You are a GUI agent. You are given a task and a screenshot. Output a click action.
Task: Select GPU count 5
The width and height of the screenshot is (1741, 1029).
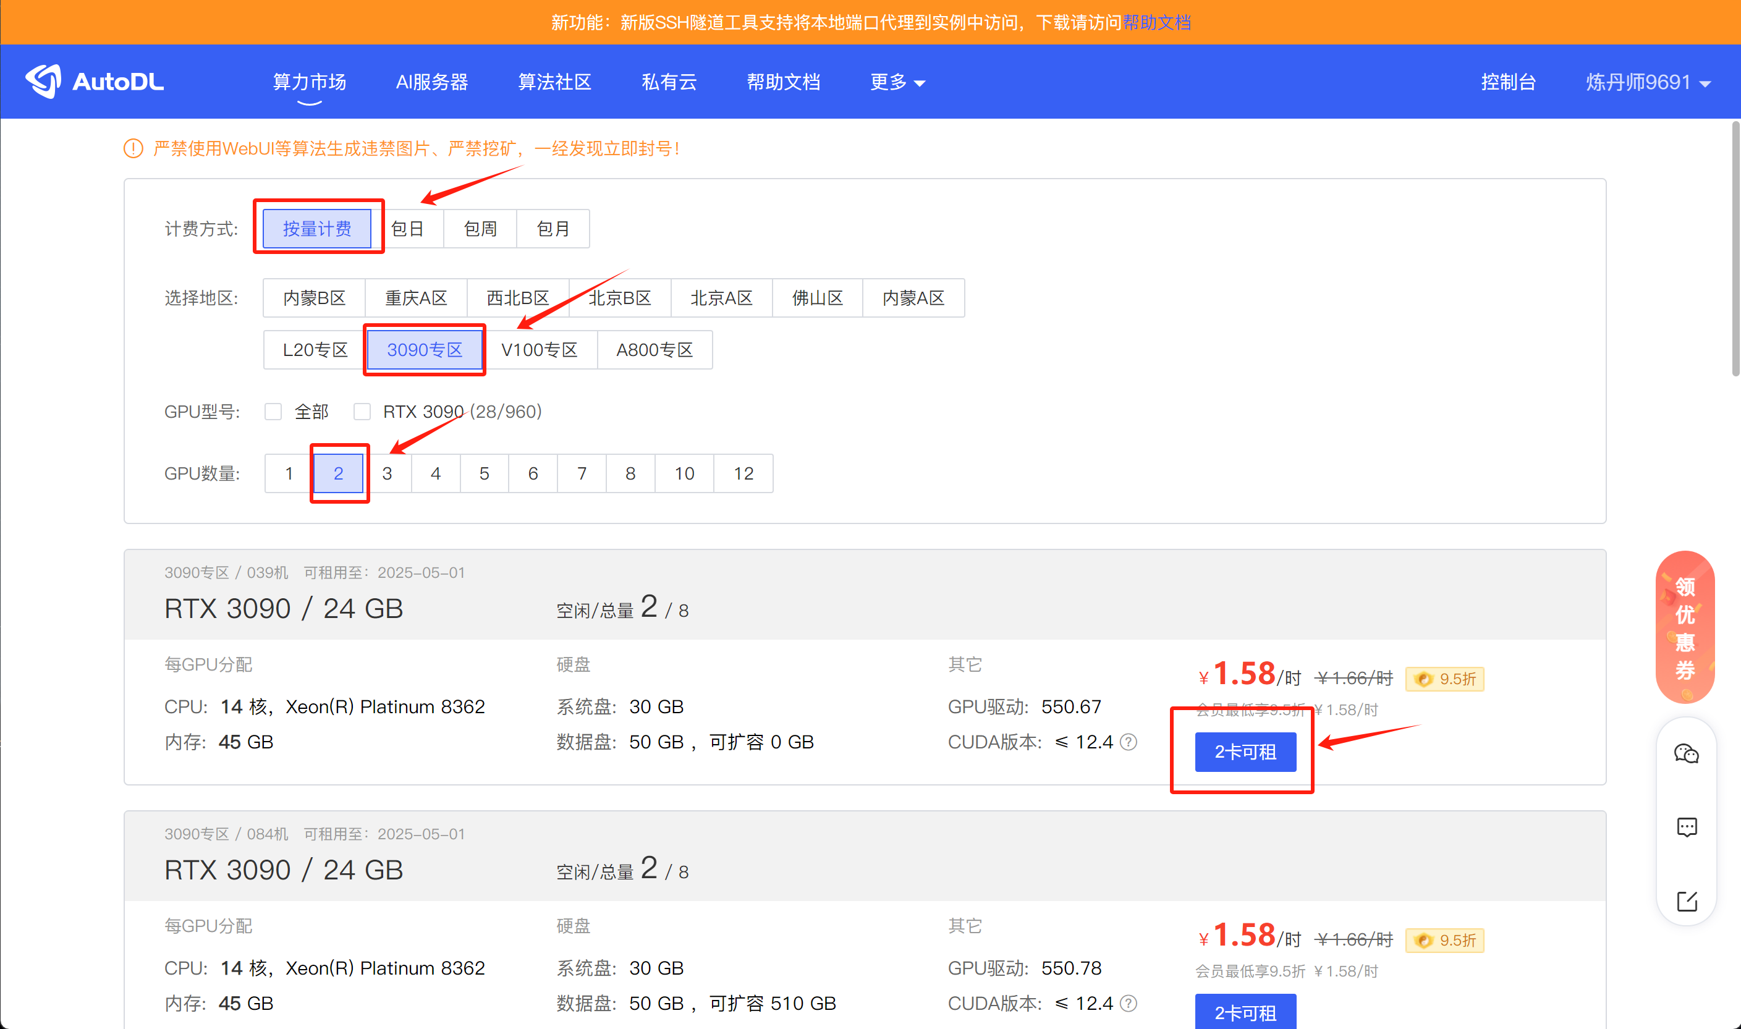click(484, 473)
